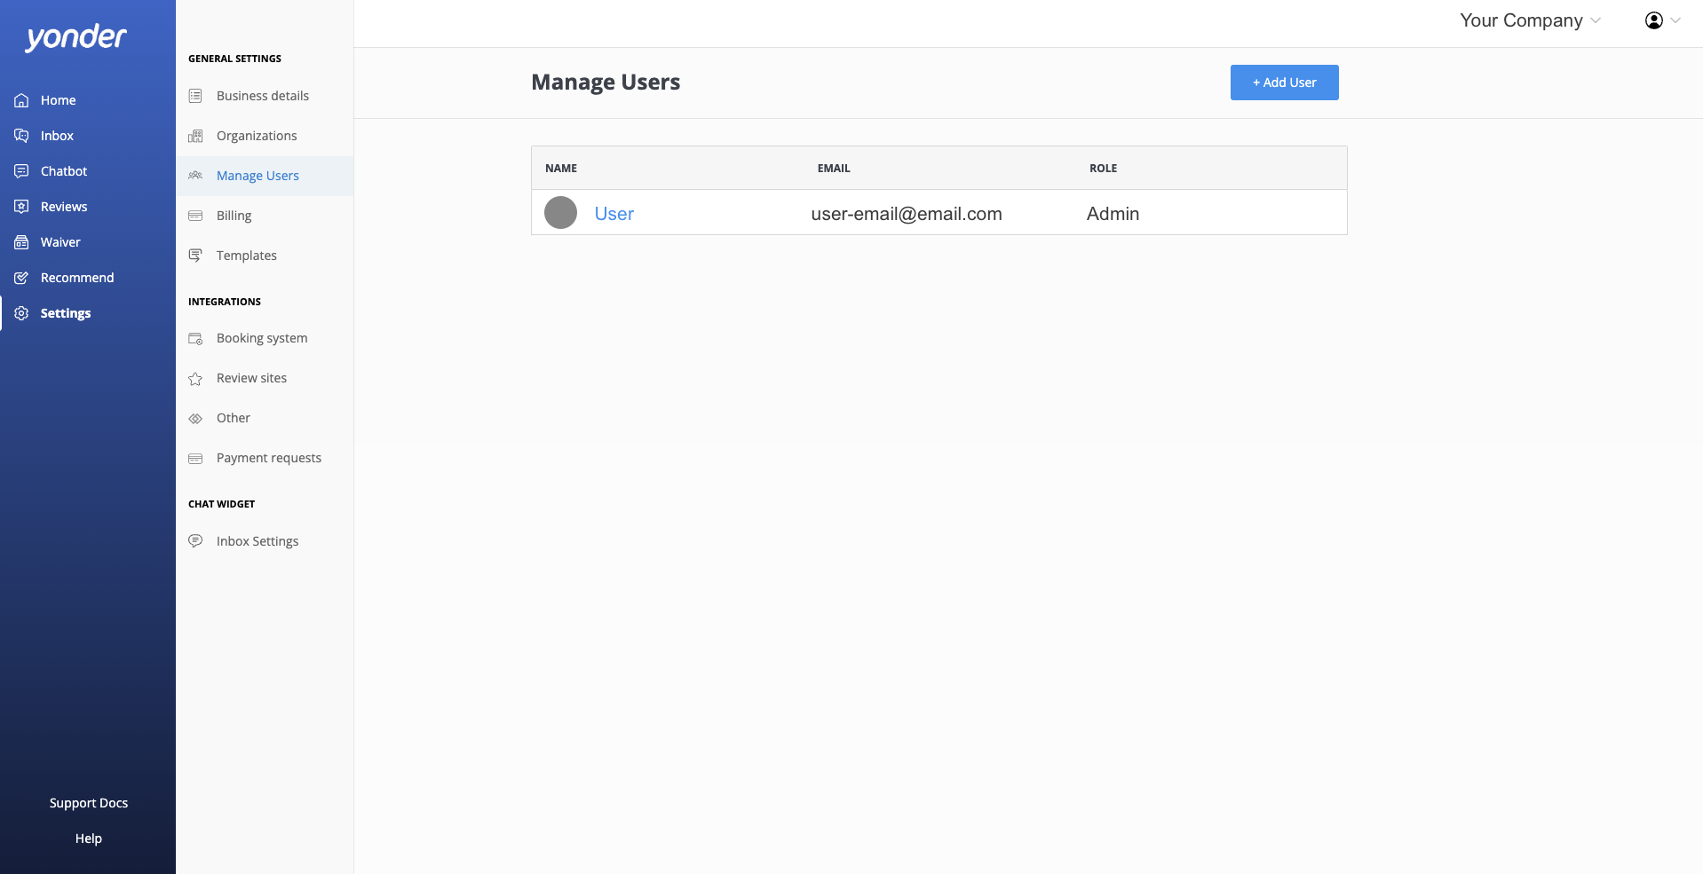This screenshot has width=1703, height=874.
Task: Open Manage Users settings page
Action: [265, 176]
